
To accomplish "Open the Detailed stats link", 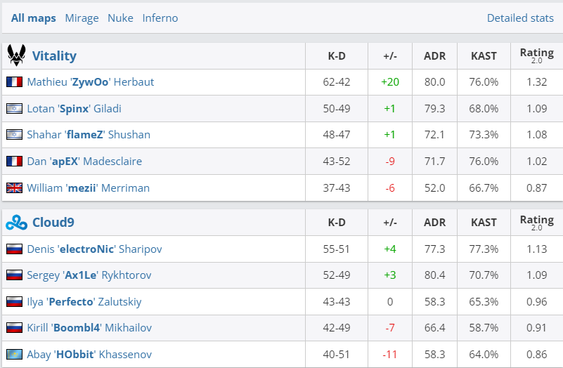I will point(520,18).
